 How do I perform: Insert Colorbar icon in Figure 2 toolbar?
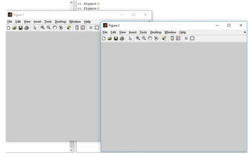pyautogui.click(x=172, y=38)
